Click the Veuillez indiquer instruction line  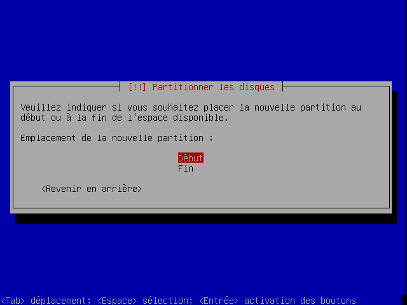click(x=191, y=107)
